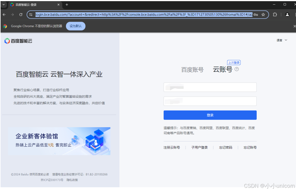Close the 百度智能云-登录 tab

(x=58, y=5)
